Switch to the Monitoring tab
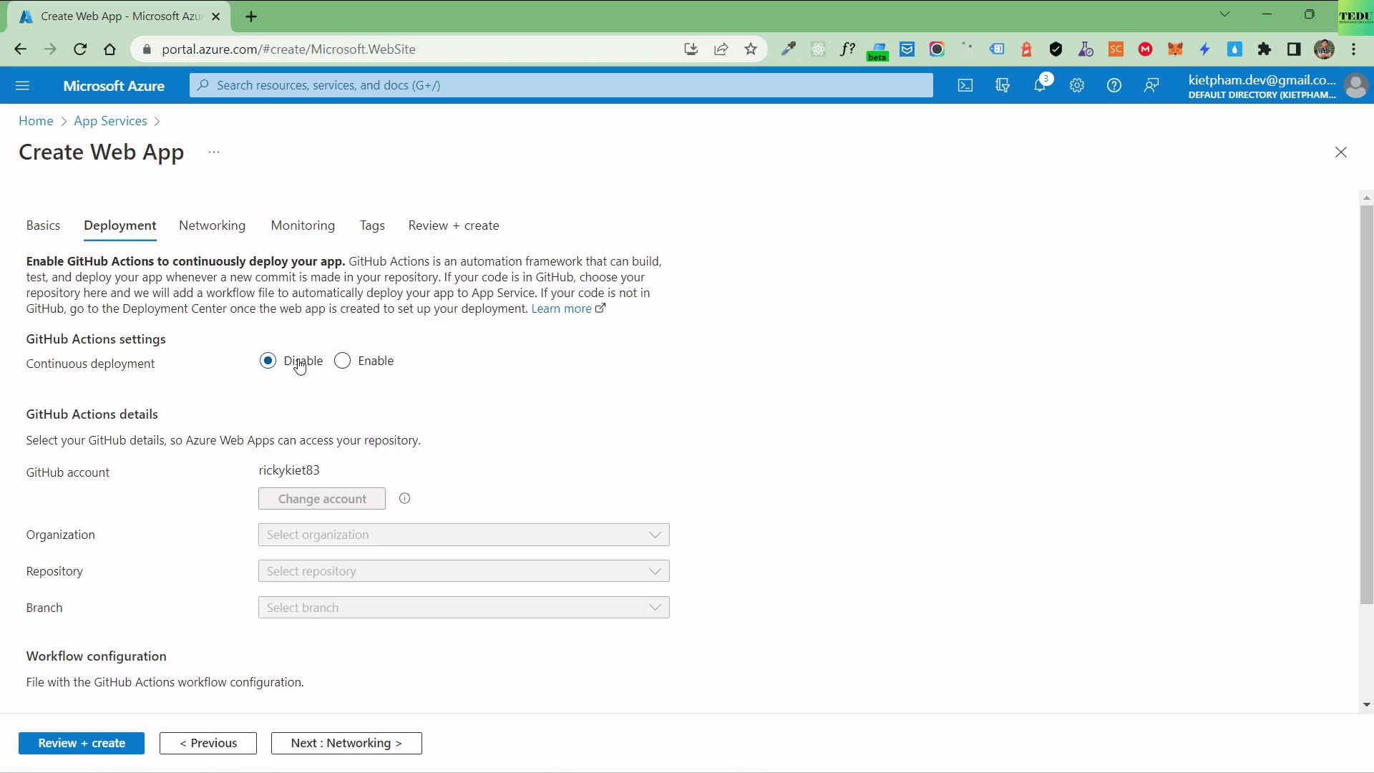The height and width of the screenshot is (773, 1374). coord(303,225)
